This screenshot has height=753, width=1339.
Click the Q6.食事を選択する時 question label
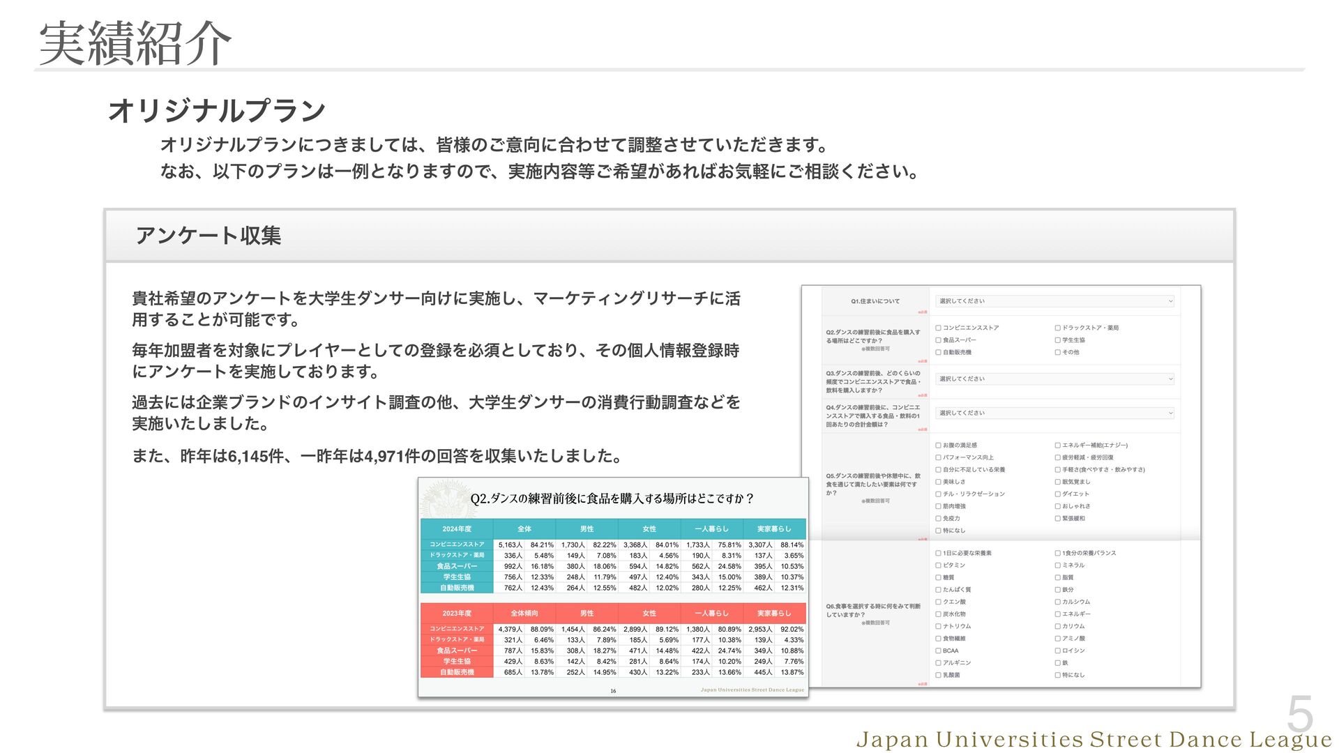point(873,611)
